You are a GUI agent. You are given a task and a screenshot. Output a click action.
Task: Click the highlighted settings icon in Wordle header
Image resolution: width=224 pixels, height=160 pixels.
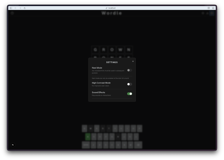coord(212,13)
